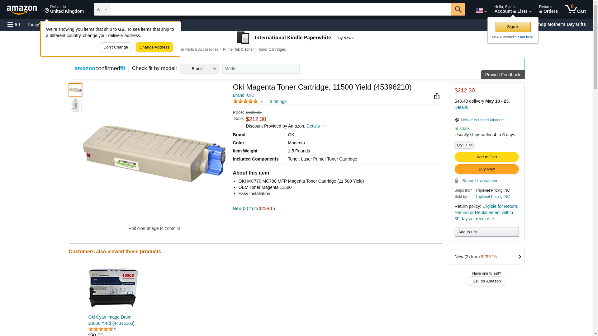Click the Model input field
The width and height of the screenshot is (598, 336).
pos(261,69)
